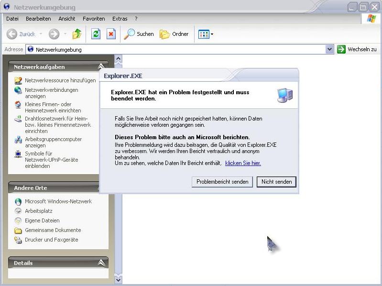Open the Bearbeiten menu
The height and width of the screenshot is (286, 382).
click(38, 19)
